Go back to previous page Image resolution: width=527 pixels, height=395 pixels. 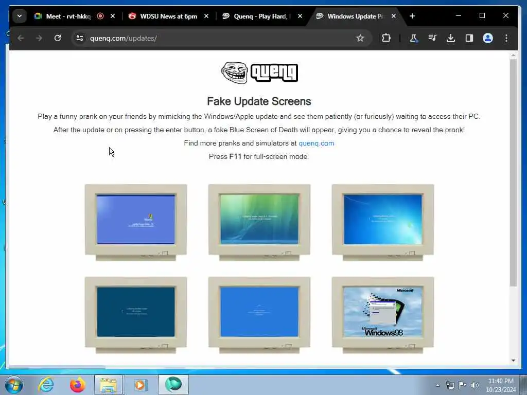[21, 38]
